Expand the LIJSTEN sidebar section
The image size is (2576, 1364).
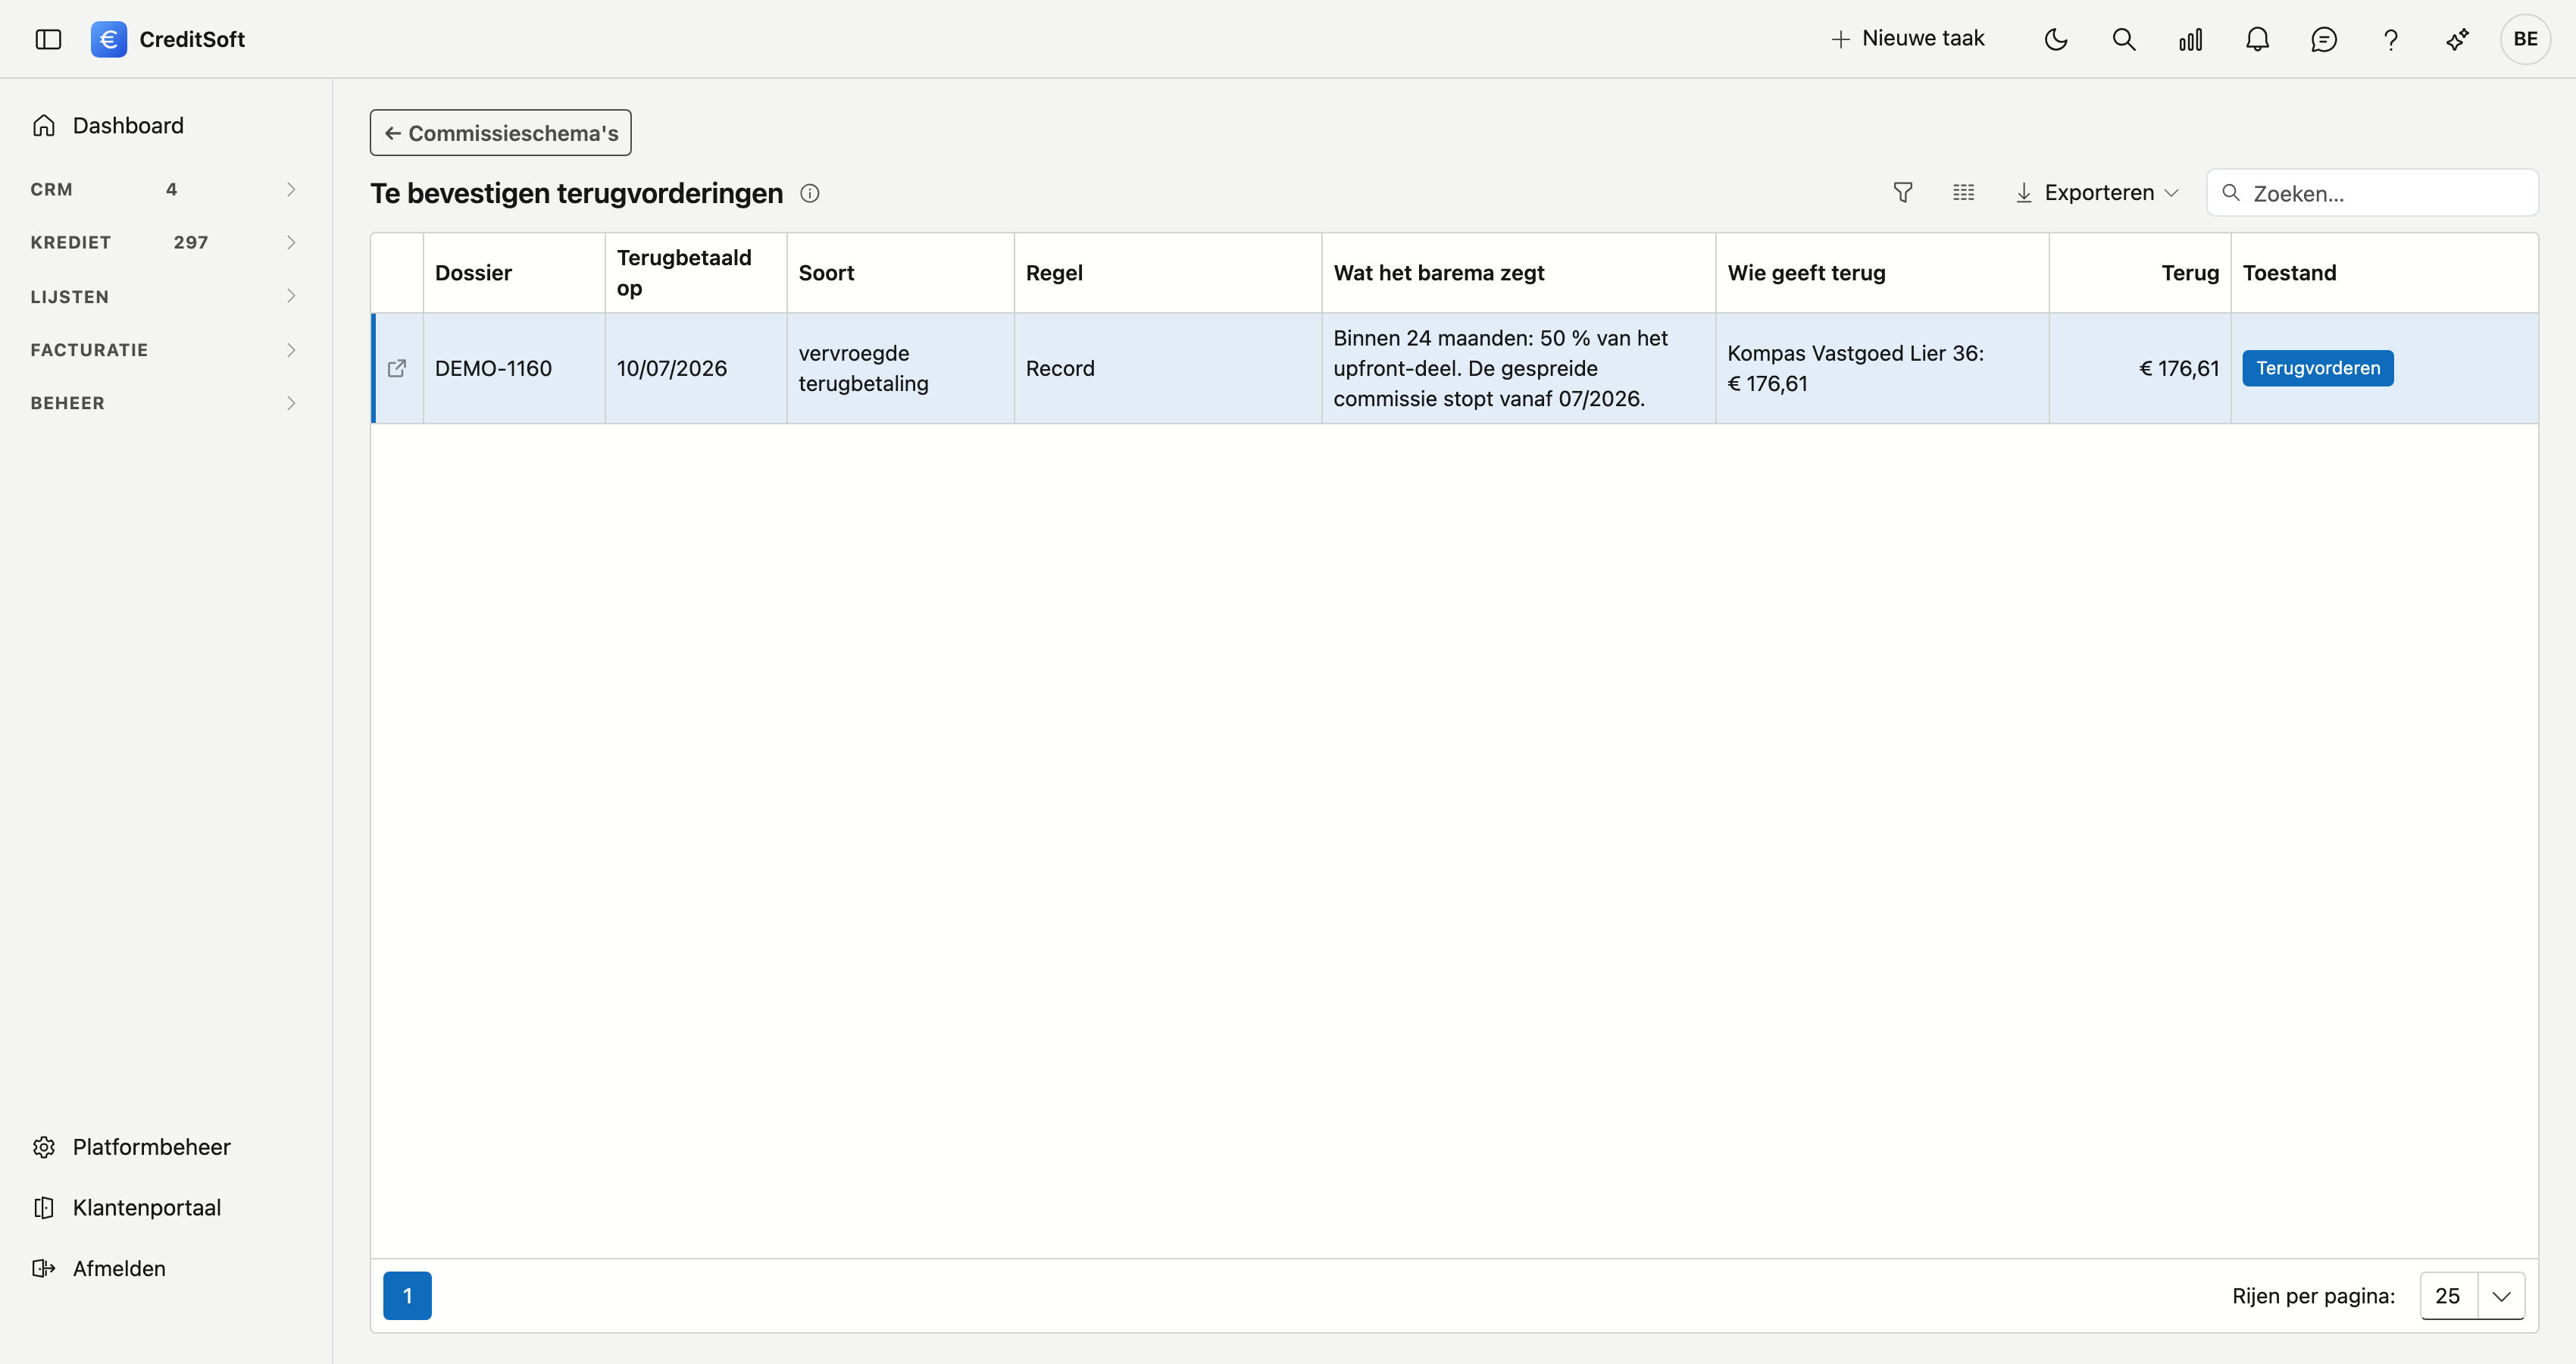pyautogui.click(x=165, y=296)
